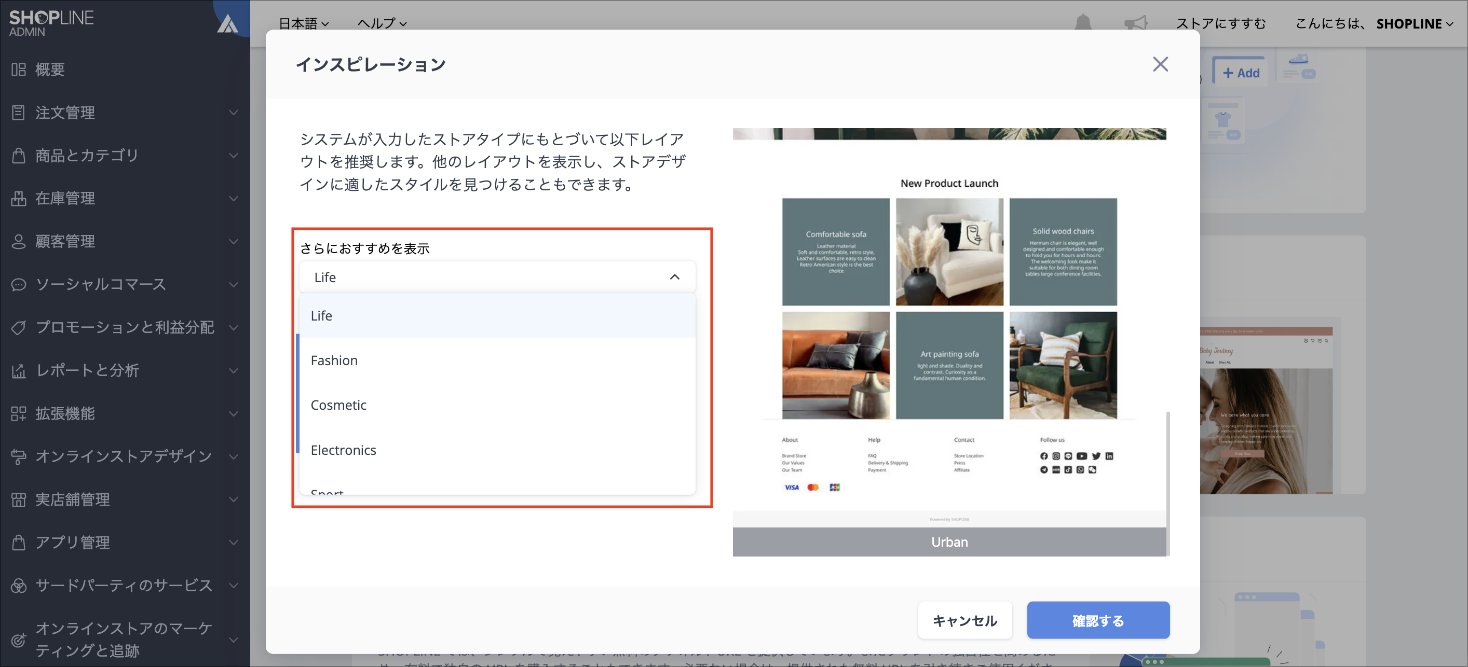Select Electronics option in dropdown list
This screenshot has height=667, width=1468.
pos(497,450)
